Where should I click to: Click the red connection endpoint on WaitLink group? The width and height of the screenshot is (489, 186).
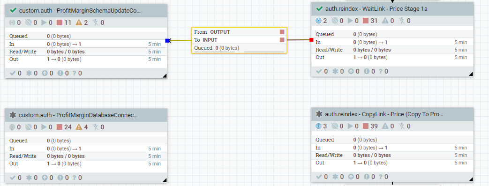(x=311, y=39)
